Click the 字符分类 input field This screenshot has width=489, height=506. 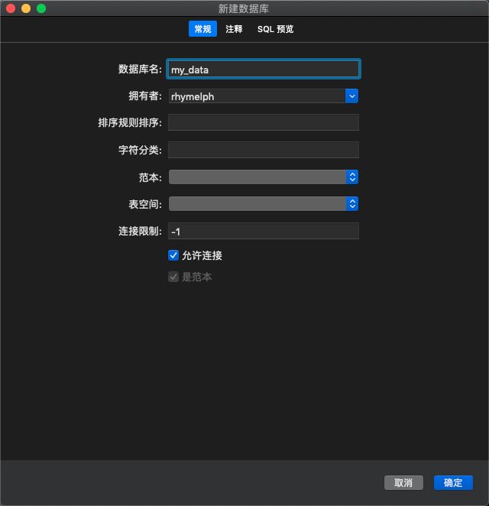pos(263,150)
